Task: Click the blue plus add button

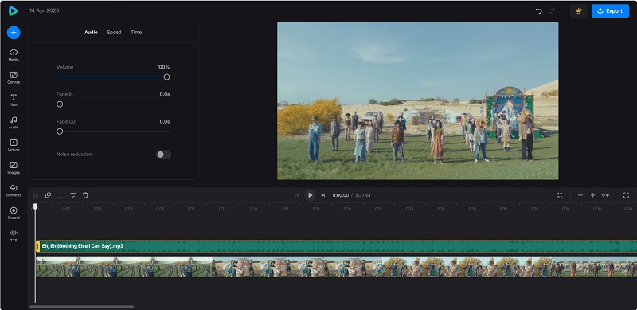Action: click(x=14, y=33)
